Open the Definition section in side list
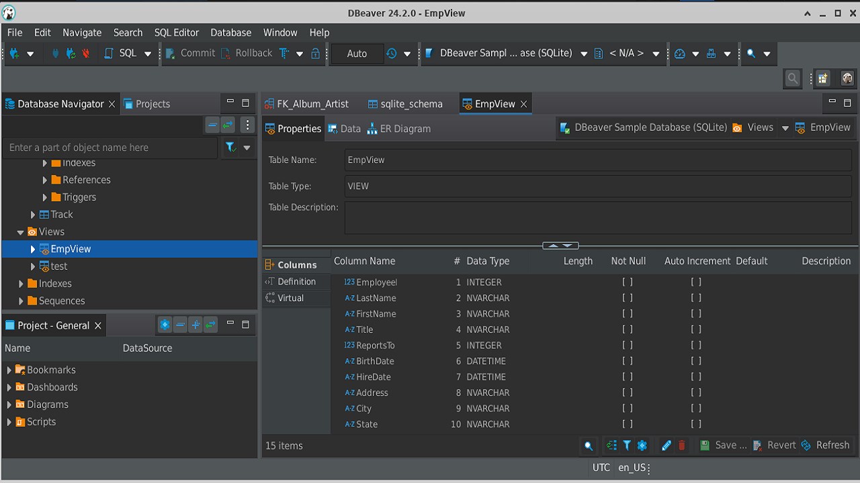Viewport: 860px width, 483px height. [296, 282]
